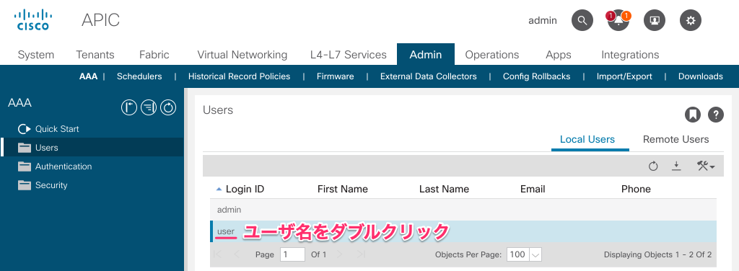
Task: Open L4-L7 Services tab
Action: pyautogui.click(x=349, y=55)
